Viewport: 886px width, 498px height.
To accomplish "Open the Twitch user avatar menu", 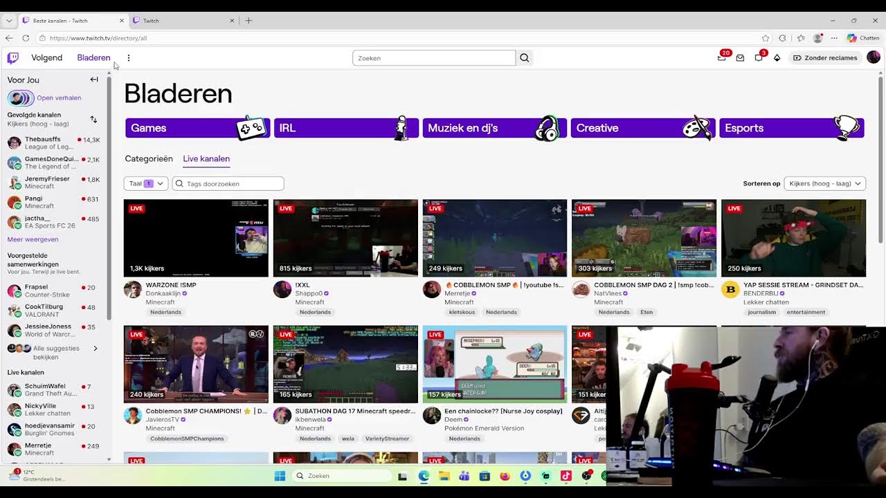I will point(874,57).
